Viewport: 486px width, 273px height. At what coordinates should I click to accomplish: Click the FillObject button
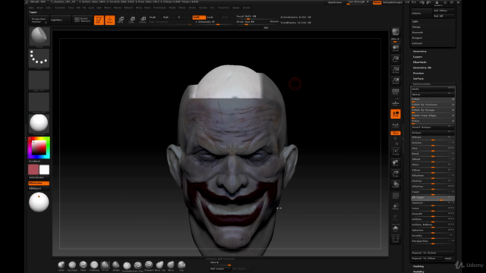click(x=39, y=189)
